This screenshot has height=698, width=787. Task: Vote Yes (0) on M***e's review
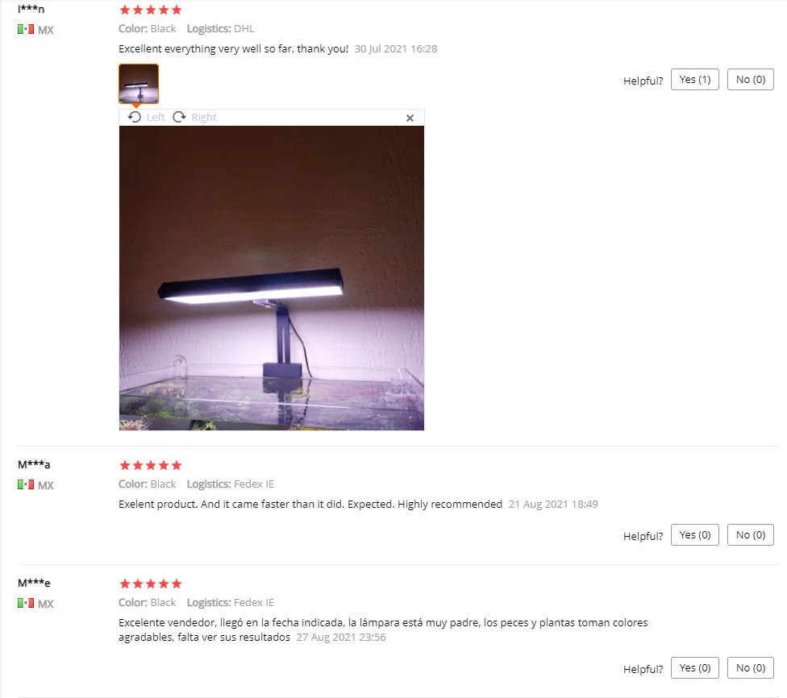(694, 668)
